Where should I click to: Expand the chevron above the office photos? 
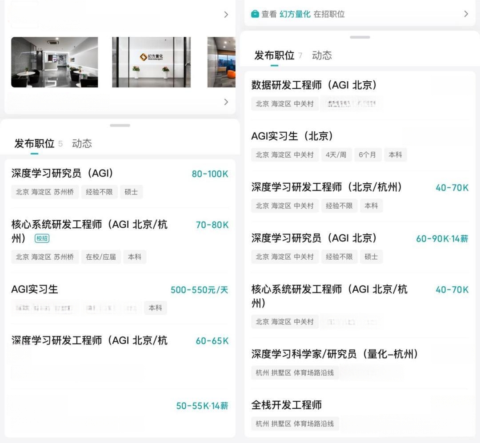[226, 14]
